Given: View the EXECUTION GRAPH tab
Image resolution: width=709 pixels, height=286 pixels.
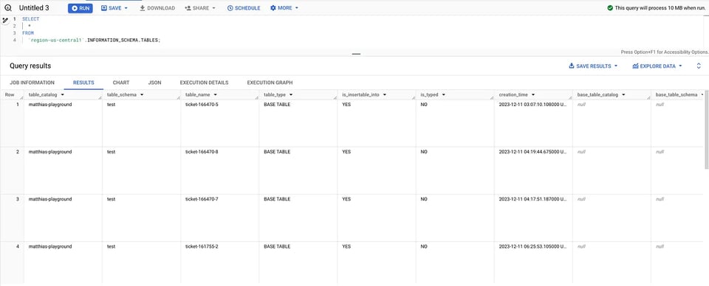Looking at the screenshot, I should point(270,83).
